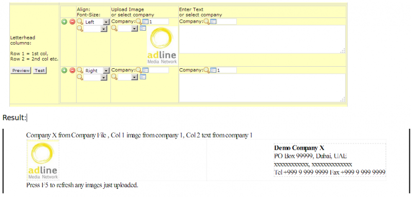
Task: Click 'Press F5 to refresh' note
Action: tap(82, 186)
